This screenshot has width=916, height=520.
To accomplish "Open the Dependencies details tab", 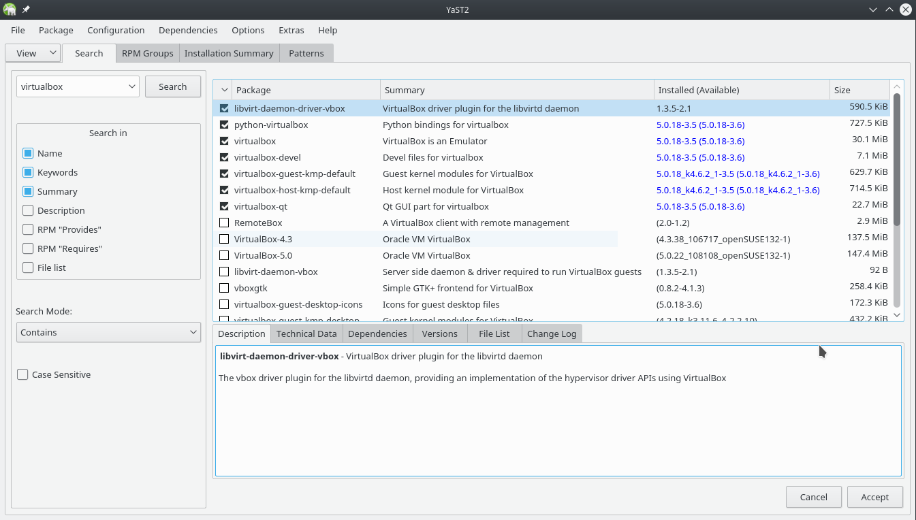I will tap(377, 334).
